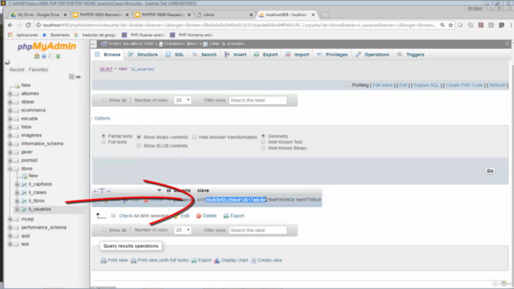Open bottom Number of rows dropdown

pos(182,230)
